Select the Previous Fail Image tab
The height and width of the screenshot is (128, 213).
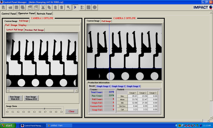point(34,30)
